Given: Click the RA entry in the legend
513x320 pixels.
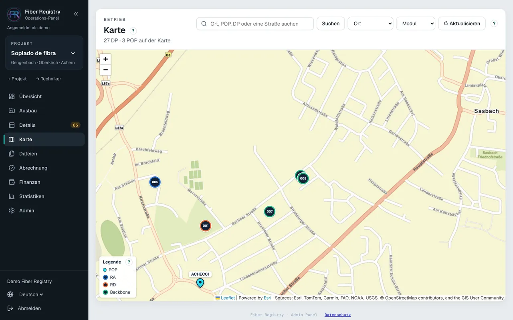Looking at the screenshot, I should click(109, 277).
